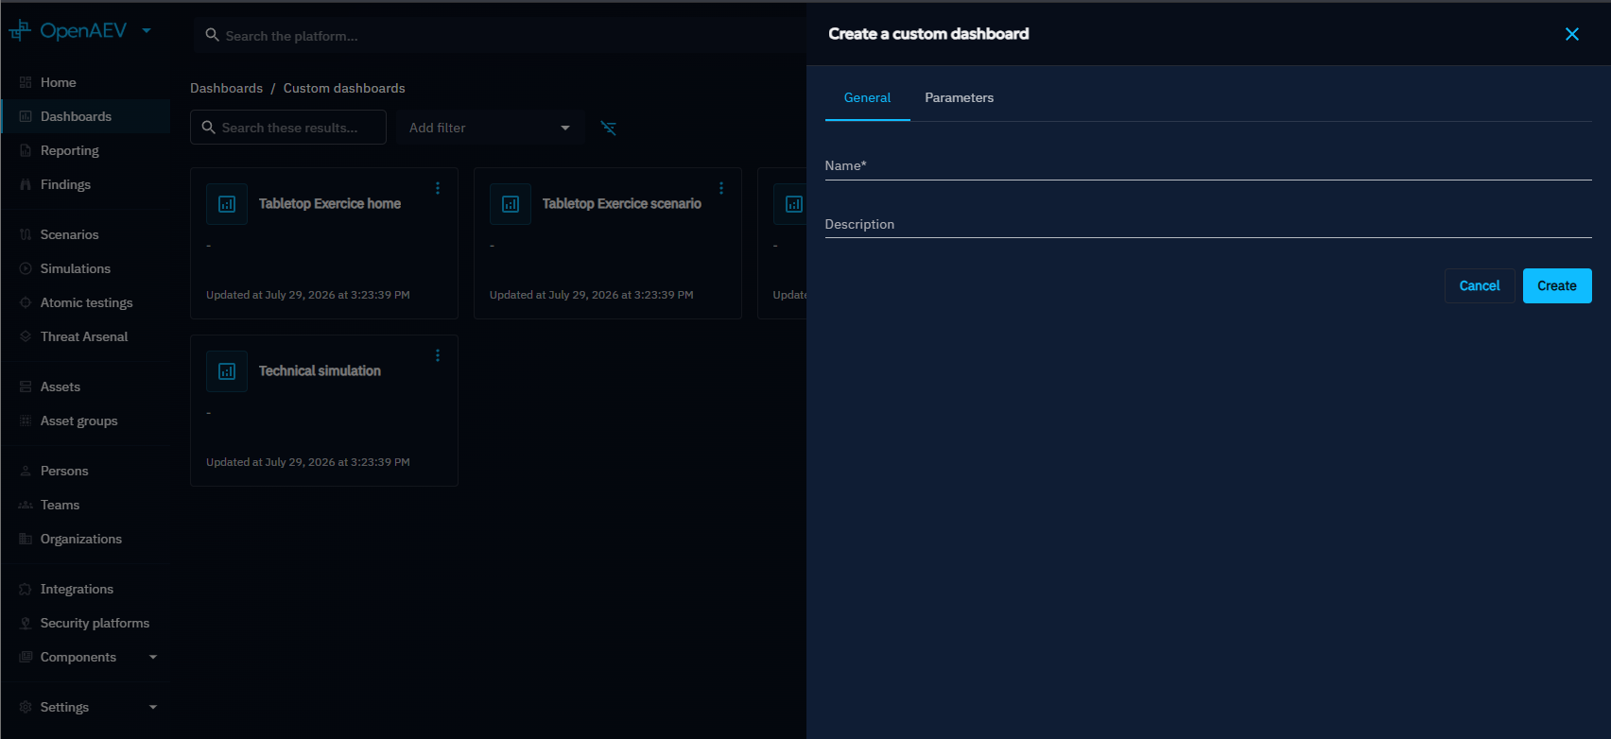Click the Organizations sidebar icon
The width and height of the screenshot is (1611, 739).
(26, 539)
